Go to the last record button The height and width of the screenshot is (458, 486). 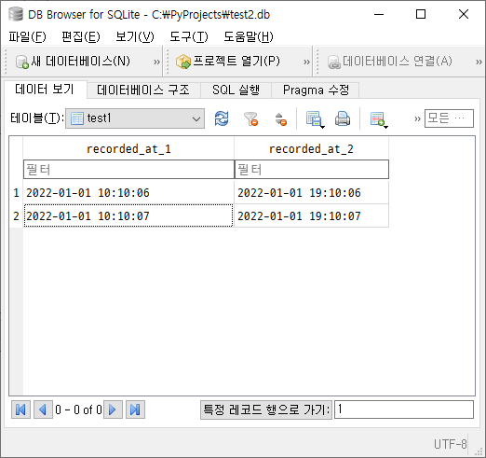tap(135, 409)
